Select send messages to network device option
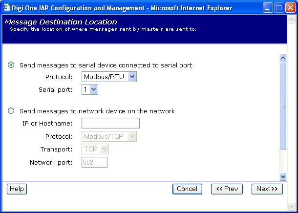 point(11,111)
